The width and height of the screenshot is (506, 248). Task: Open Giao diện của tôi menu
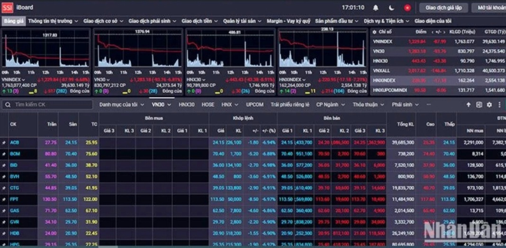(433, 21)
